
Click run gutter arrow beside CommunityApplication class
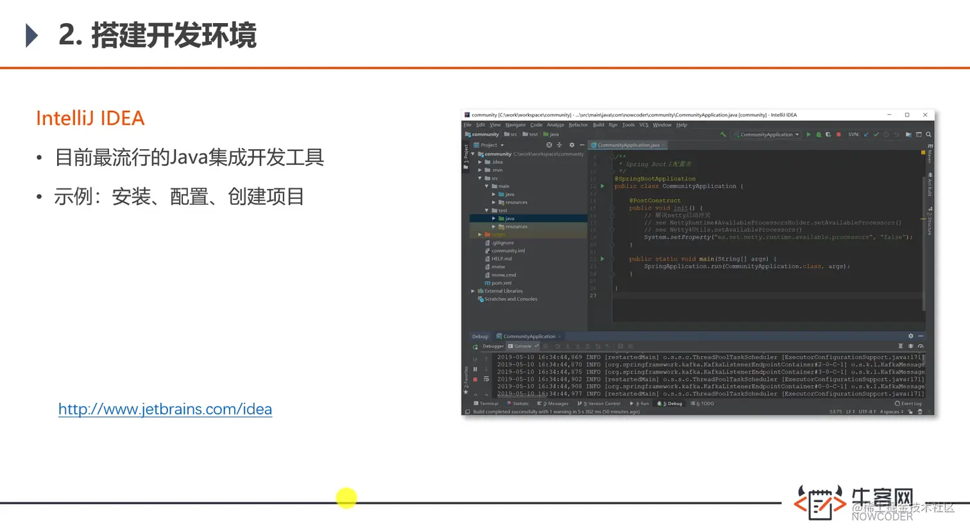[602, 186]
